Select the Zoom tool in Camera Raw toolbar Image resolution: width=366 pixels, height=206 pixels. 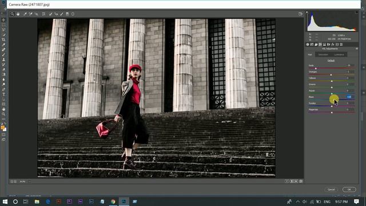pyautogui.click(x=12, y=14)
